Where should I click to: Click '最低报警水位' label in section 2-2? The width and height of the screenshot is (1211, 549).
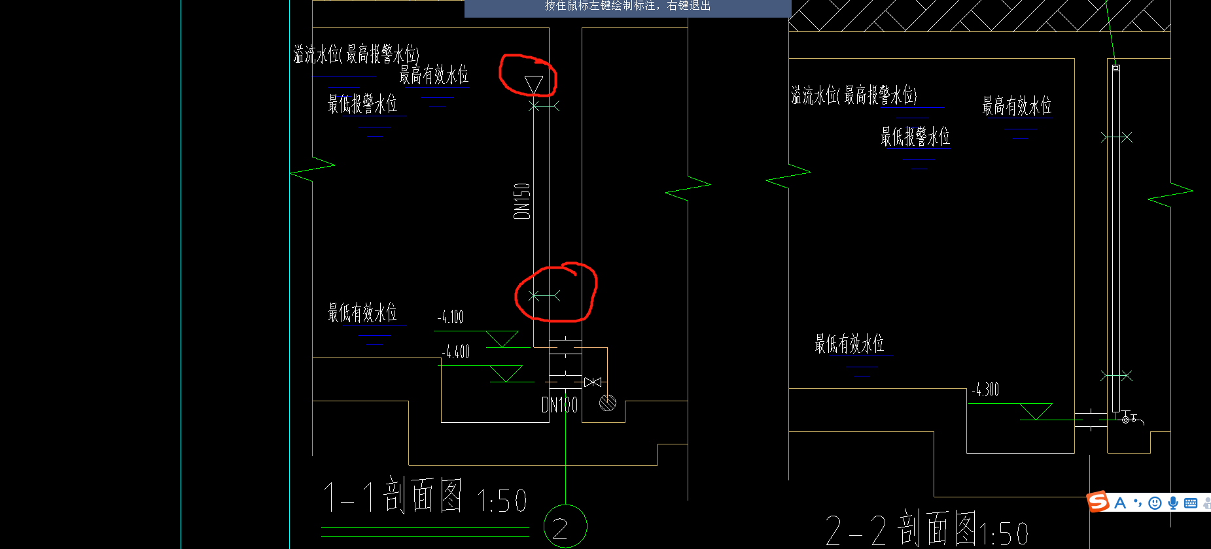point(915,136)
